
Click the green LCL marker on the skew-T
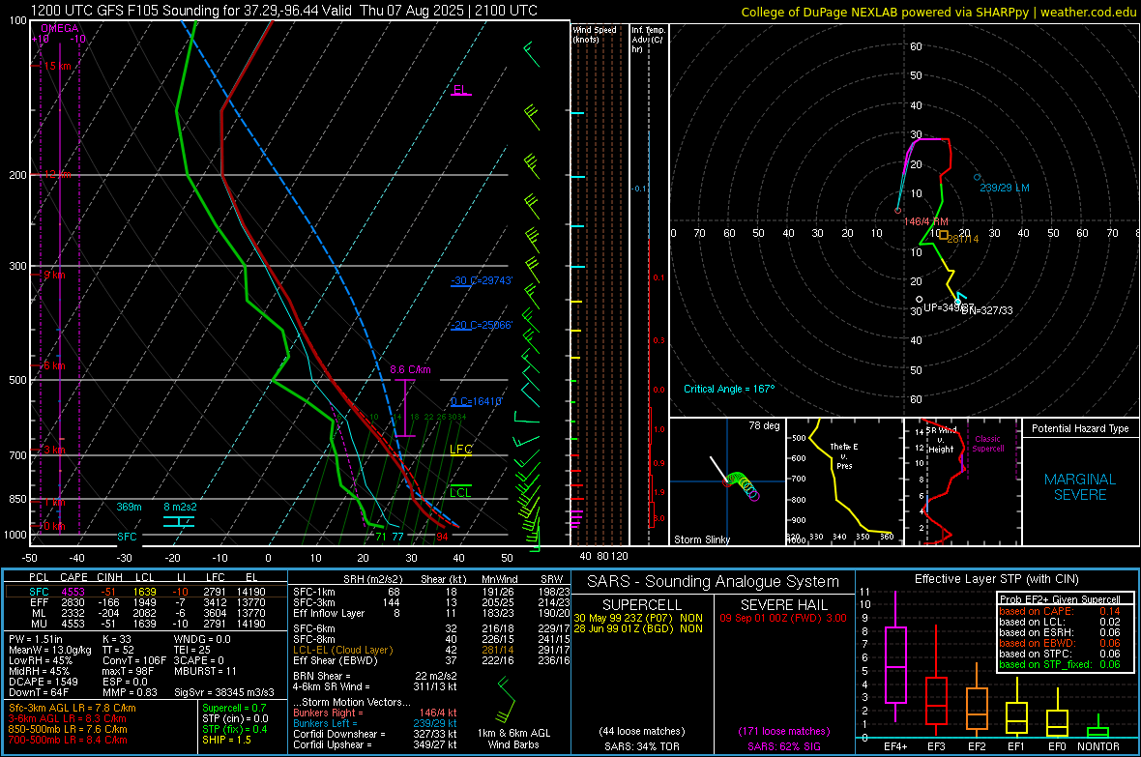click(x=460, y=493)
